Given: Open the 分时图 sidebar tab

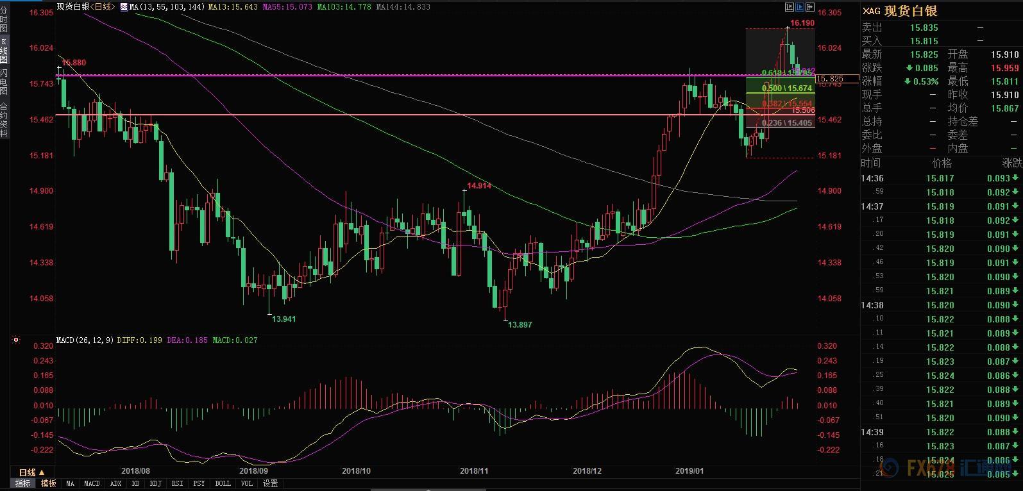Looking at the screenshot, I should click(x=4, y=21).
